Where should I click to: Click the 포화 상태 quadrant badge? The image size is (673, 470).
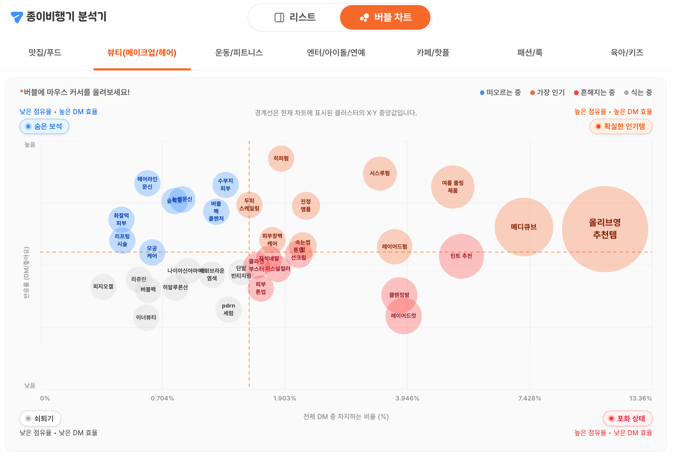[x=628, y=419]
